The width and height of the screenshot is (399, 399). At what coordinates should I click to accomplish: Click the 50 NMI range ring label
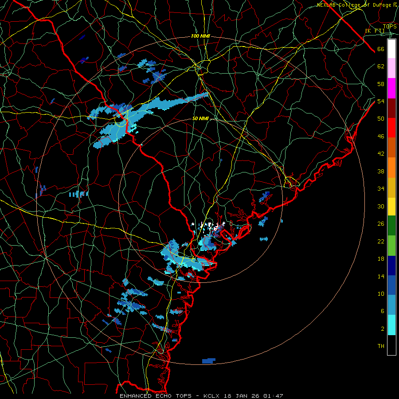200,118
